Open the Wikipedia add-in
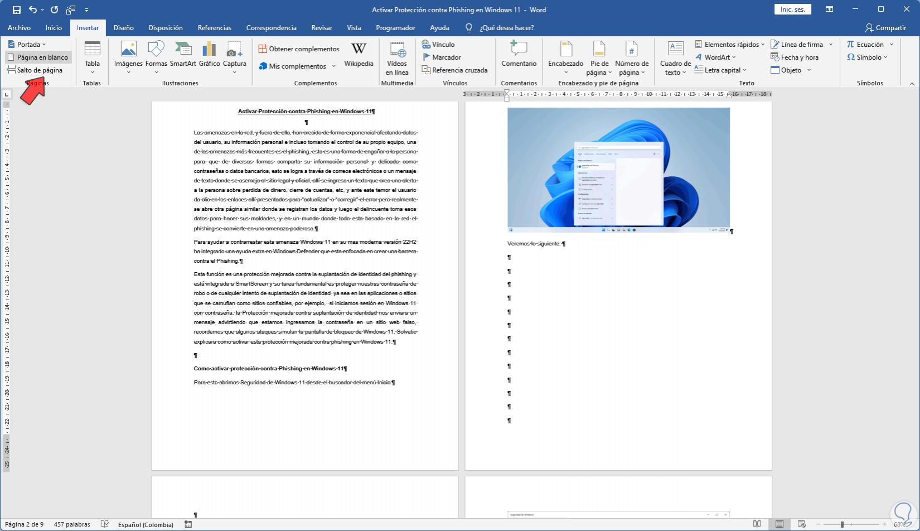920x531 pixels. (359, 54)
